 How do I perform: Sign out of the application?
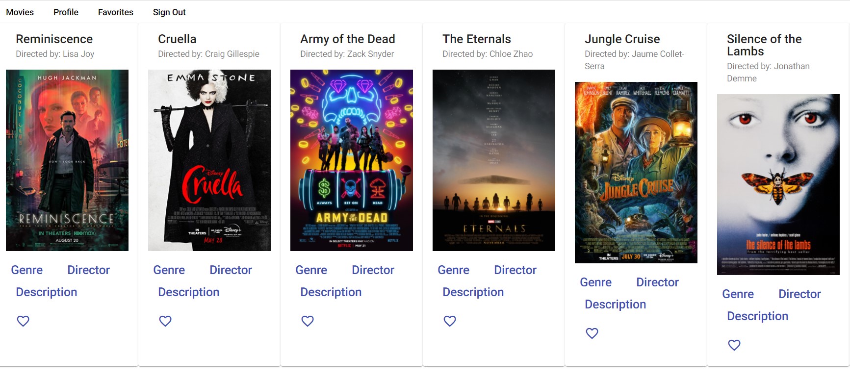click(x=169, y=12)
